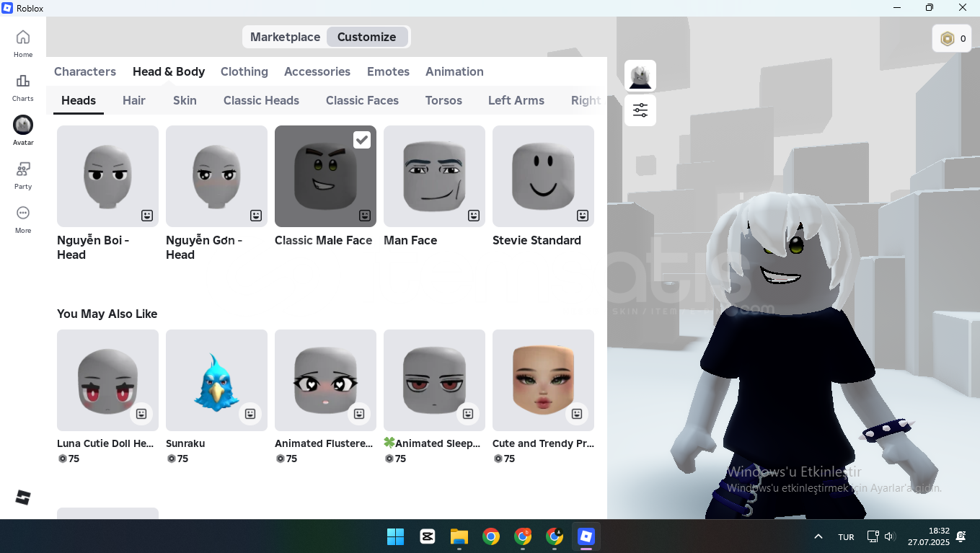Viewport: 980px width, 553px height.
Task: Open the Head & Body category tab
Action: tap(169, 71)
